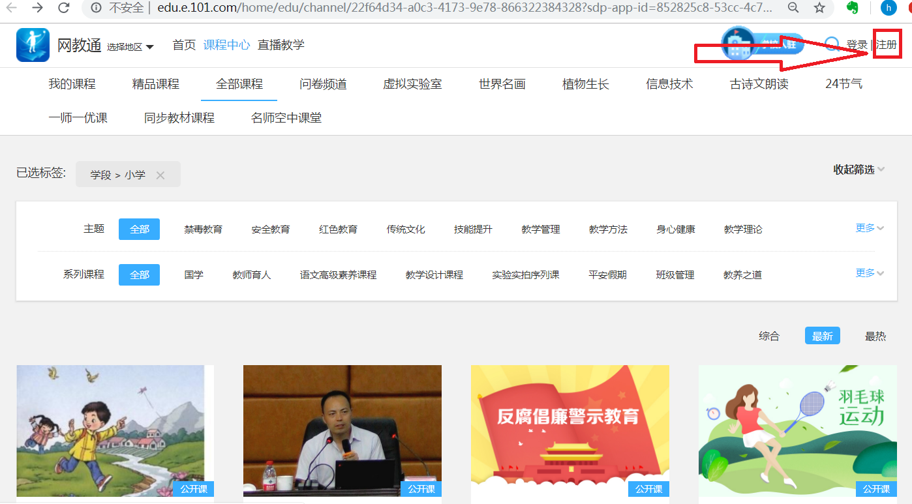
Task: Sort courses by 最热
Action: point(875,336)
